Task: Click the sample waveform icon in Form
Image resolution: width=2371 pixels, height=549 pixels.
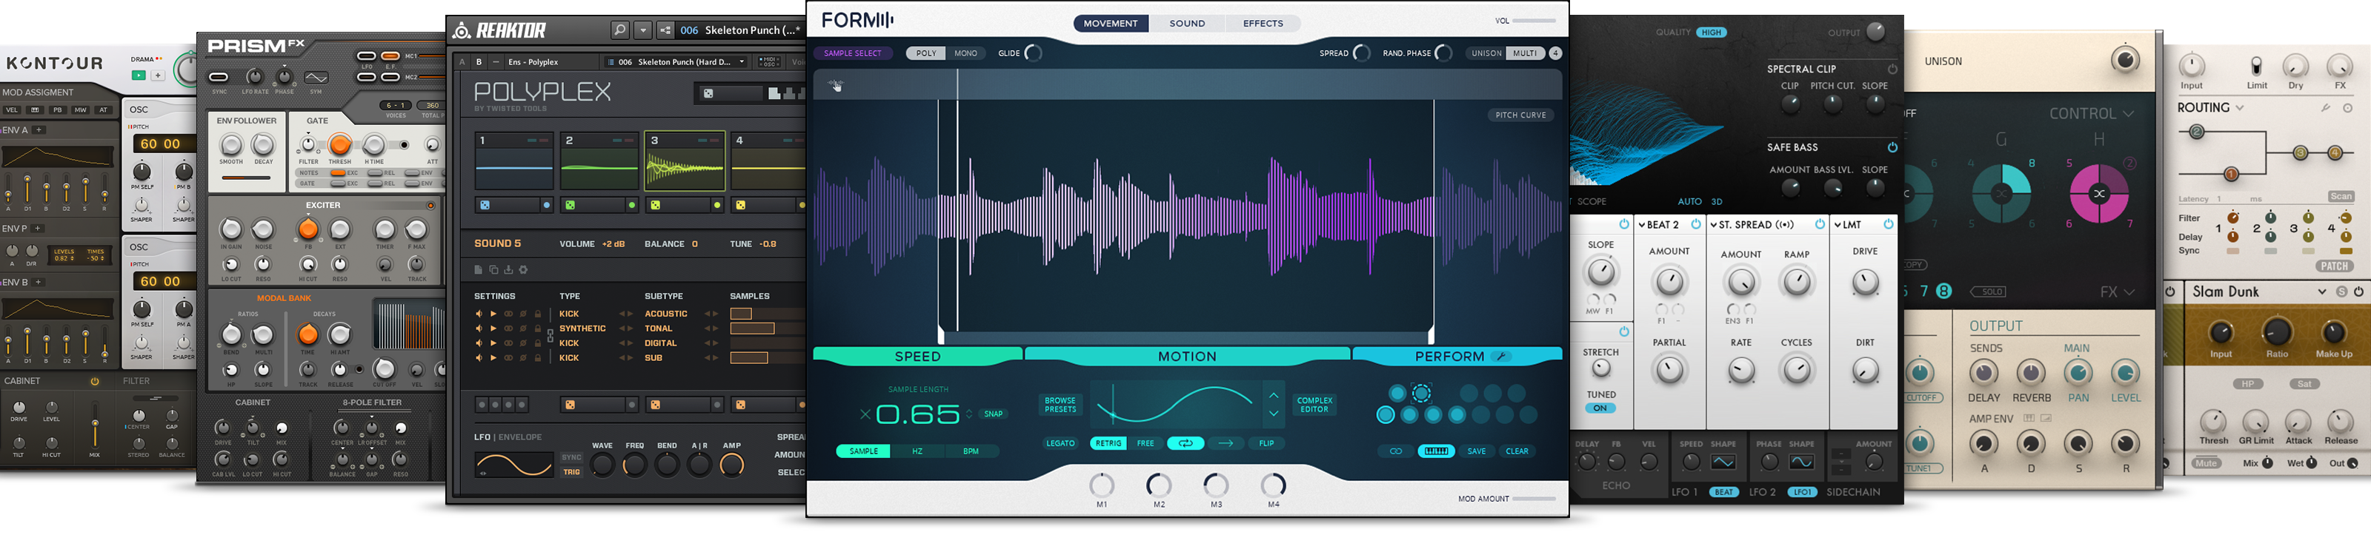Action: 835,84
